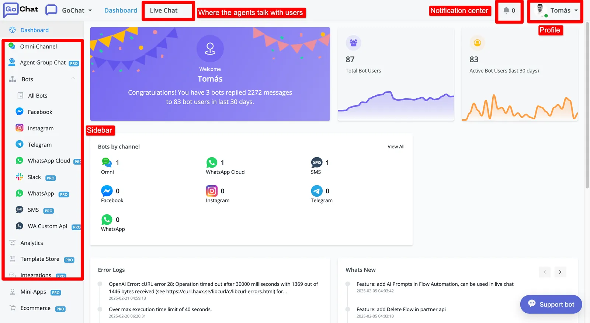Show next Whats New item

click(x=560, y=272)
